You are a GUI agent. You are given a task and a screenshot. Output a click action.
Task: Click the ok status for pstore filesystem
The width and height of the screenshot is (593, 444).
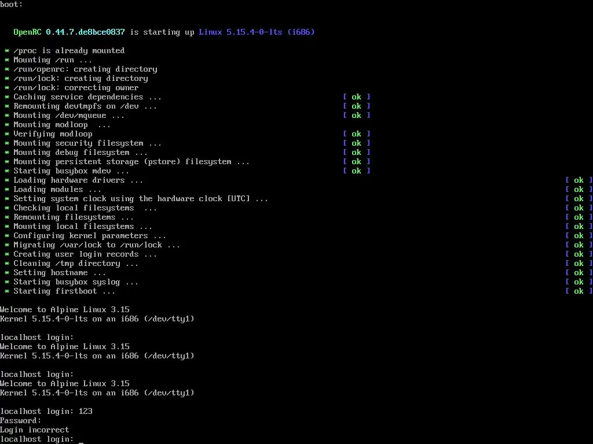(x=357, y=162)
